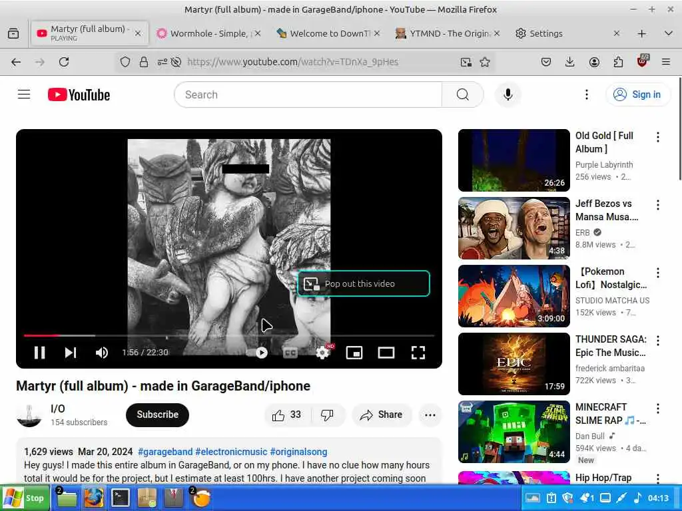Screen dimensions: 682x511
Task: Switch to the Wormhole tab
Action: (208, 33)
